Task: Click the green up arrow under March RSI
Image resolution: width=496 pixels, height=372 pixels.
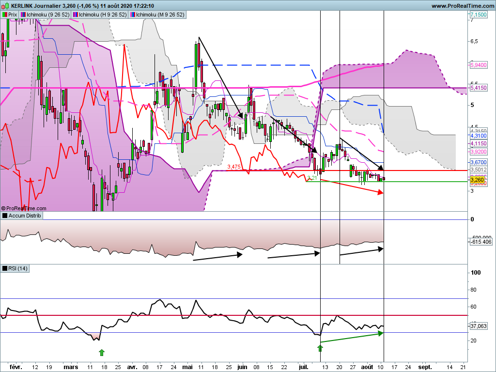Action: click(101, 352)
